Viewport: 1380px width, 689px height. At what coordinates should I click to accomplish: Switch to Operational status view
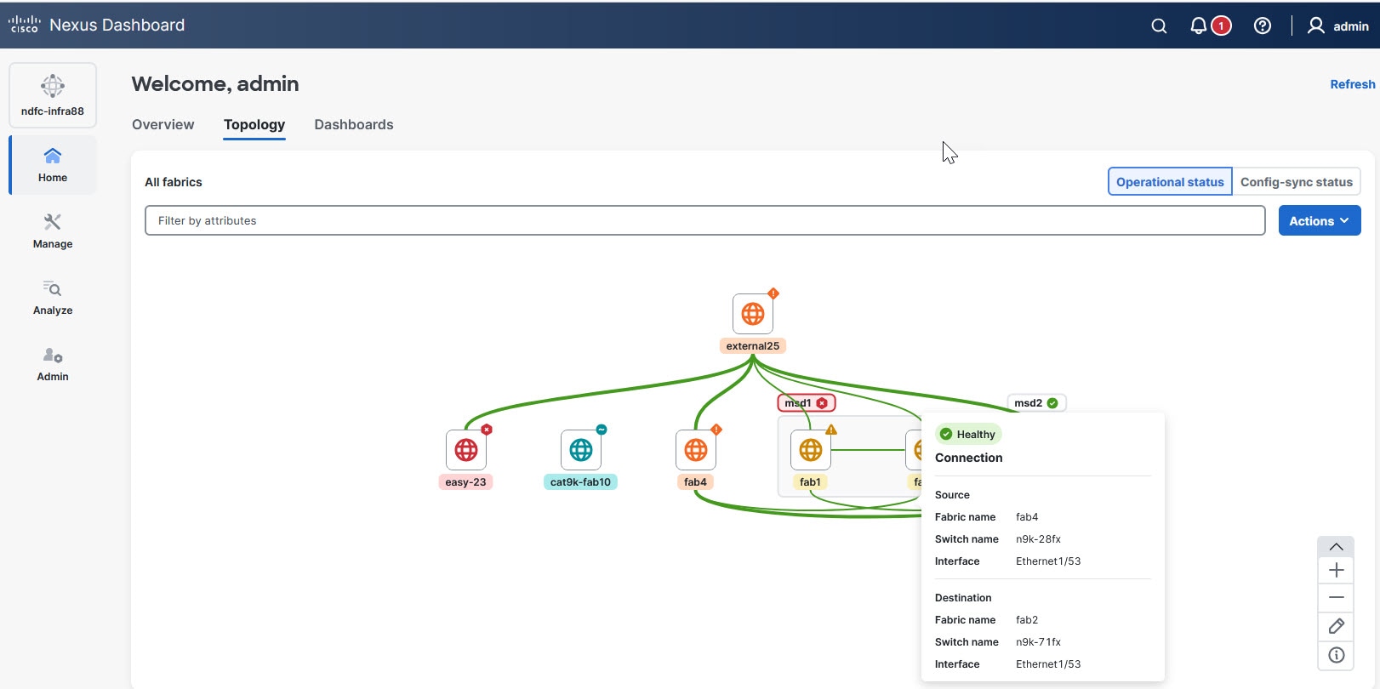click(x=1170, y=182)
